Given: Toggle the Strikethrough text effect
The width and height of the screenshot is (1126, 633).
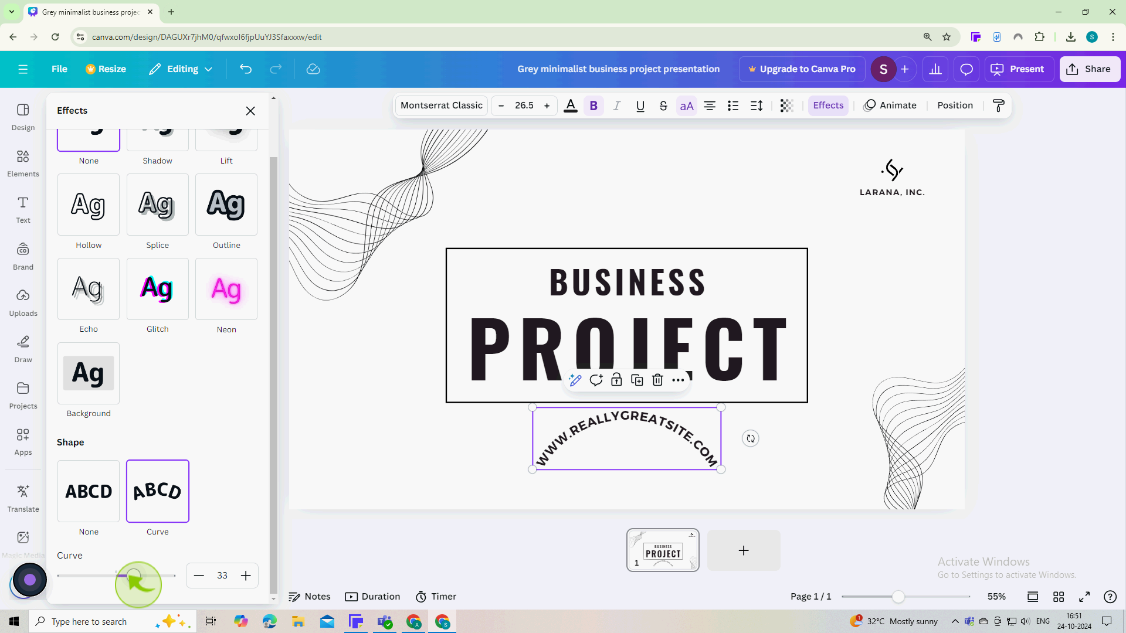Looking at the screenshot, I should click(663, 105).
